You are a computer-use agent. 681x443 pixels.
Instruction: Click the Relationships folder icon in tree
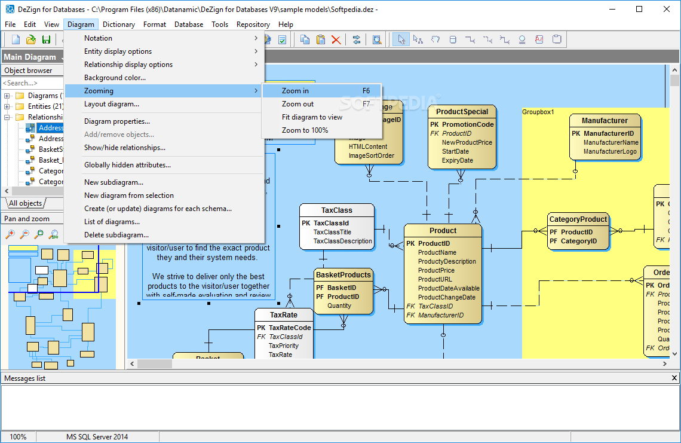click(x=20, y=117)
